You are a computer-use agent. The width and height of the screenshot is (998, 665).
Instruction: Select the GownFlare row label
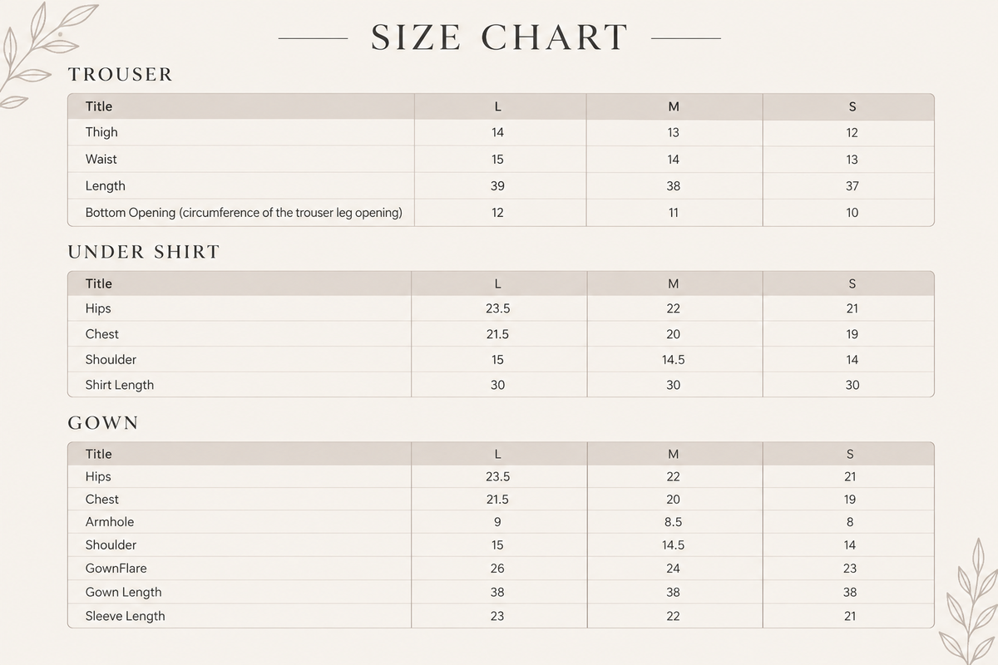(x=116, y=569)
